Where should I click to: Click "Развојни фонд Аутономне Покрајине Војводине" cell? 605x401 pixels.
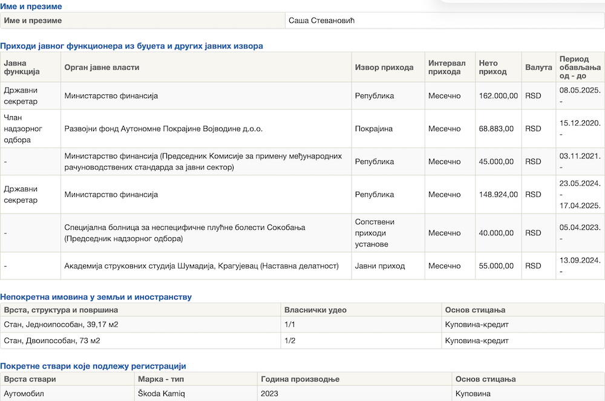[163, 129]
